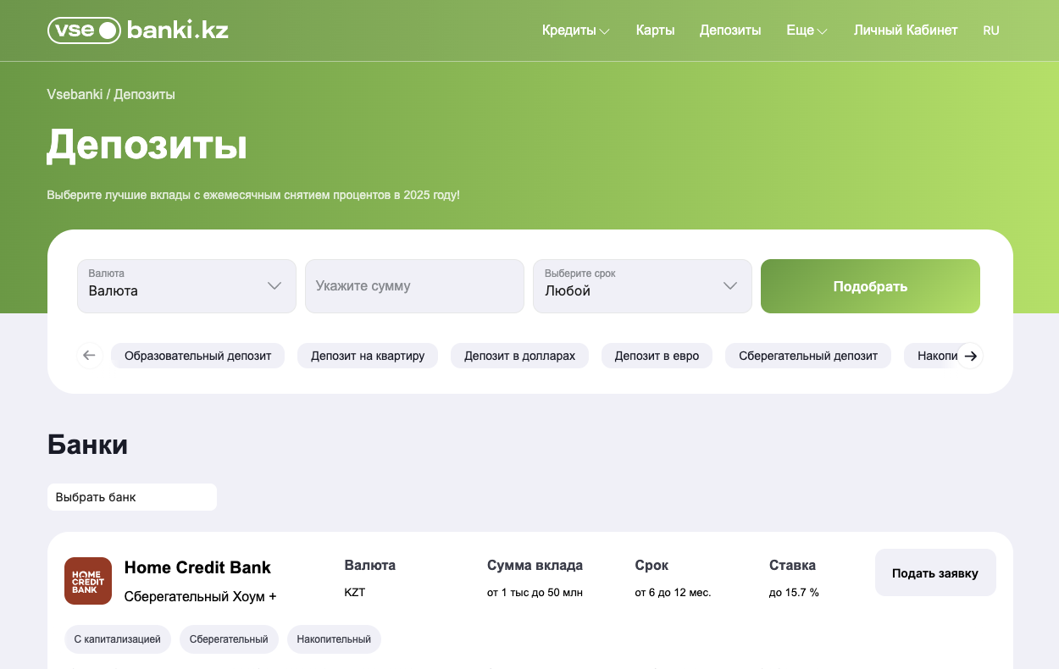Click the Укажите сумму input field

pos(414,286)
